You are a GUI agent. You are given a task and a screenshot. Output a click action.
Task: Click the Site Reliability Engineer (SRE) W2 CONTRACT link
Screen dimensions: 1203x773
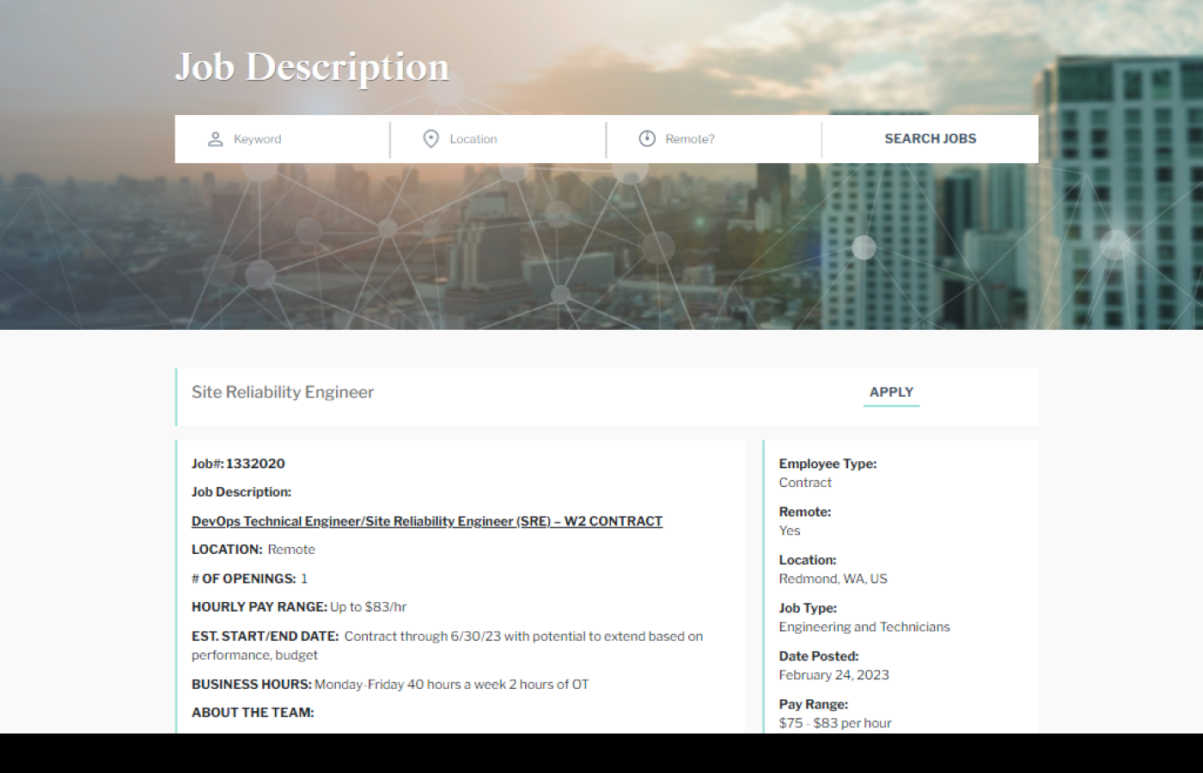coord(427,520)
